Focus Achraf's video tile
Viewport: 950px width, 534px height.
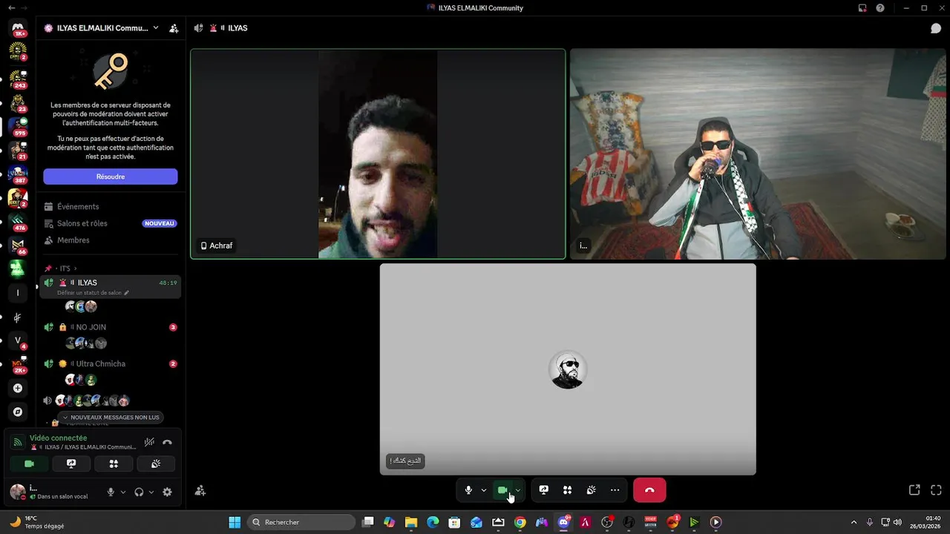pyautogui.click(x=378, y=154)
